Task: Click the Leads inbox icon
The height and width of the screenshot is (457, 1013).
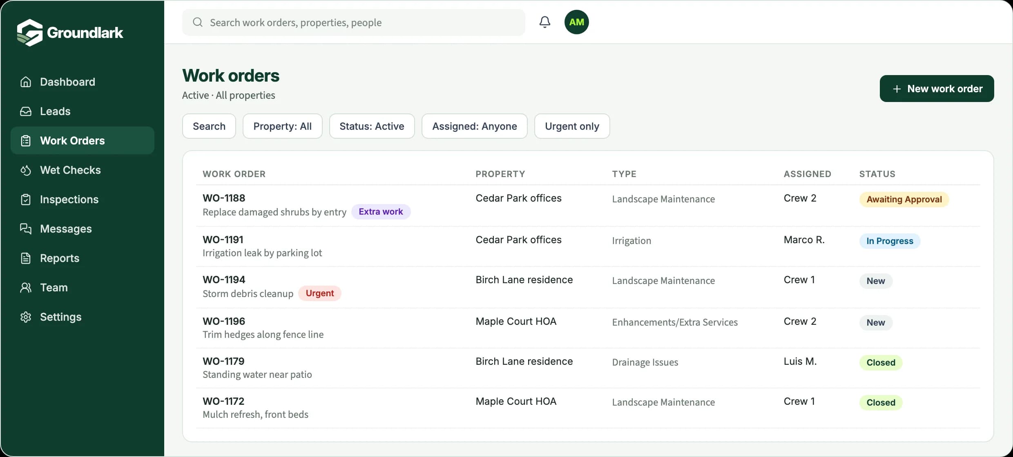Action: [x=26, y=111]
